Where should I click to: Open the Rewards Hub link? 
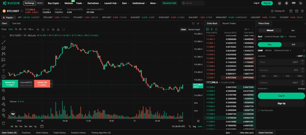click(x=170, y=3)
